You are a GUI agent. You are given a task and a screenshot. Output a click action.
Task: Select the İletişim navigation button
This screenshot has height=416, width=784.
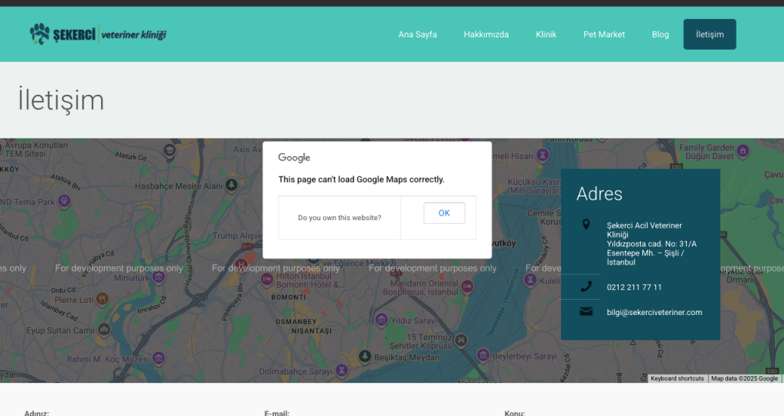(x=710, y=34)
